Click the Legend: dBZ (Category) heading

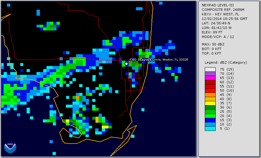[x=226, y=62]
